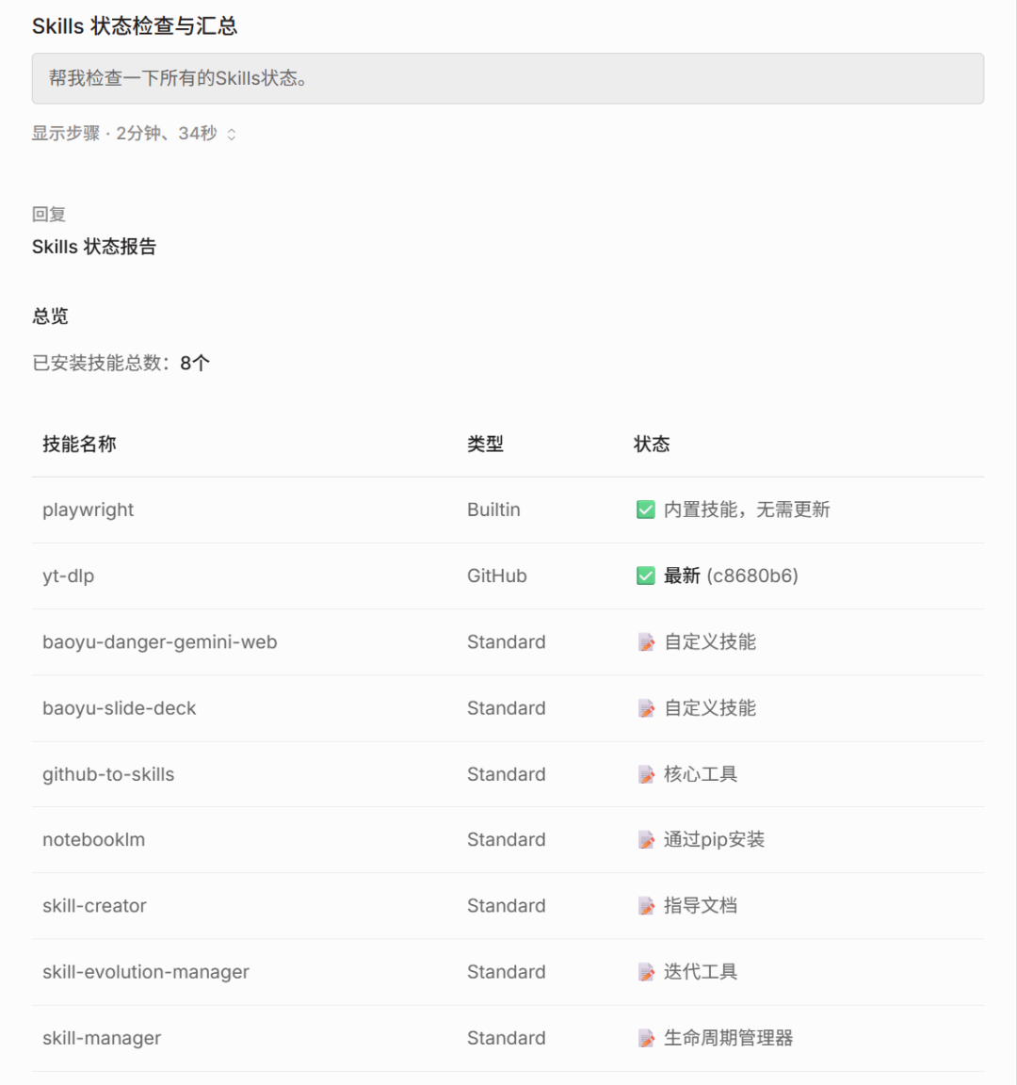Click the memo icon in the skill-manager row
Image resolution: width=1017 pixels, height=1085 pixels.
(x=646, y=1037)
